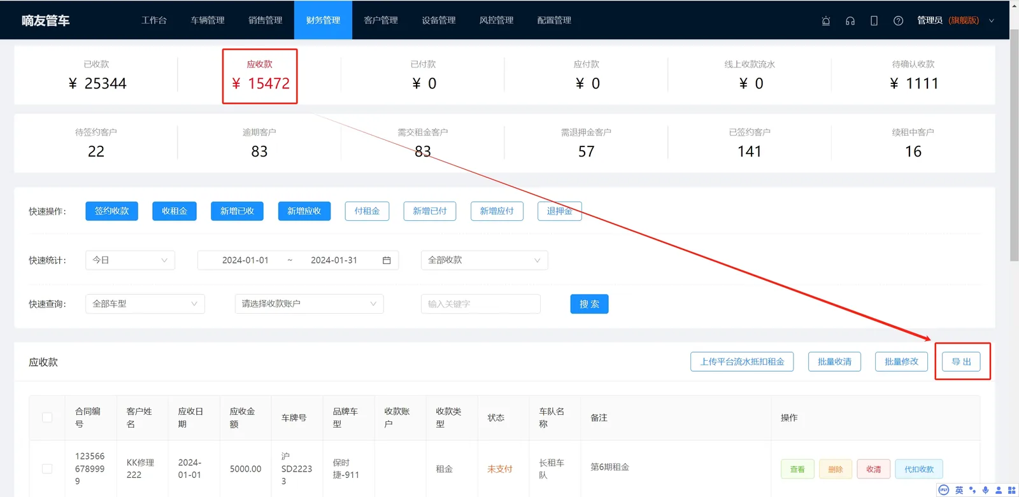Click the iFLY input method logo
1019x497 pixels.
(944, 490)
